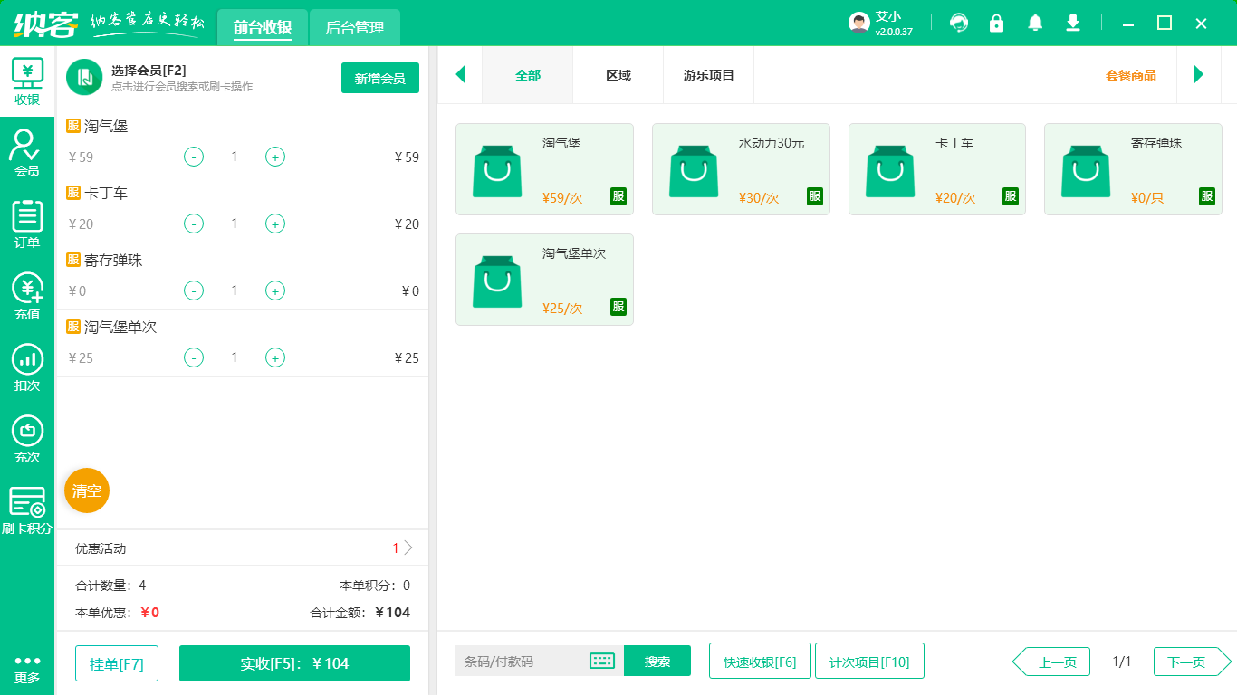Click the left arrow before 全部 tab

[x=460, y=75]
